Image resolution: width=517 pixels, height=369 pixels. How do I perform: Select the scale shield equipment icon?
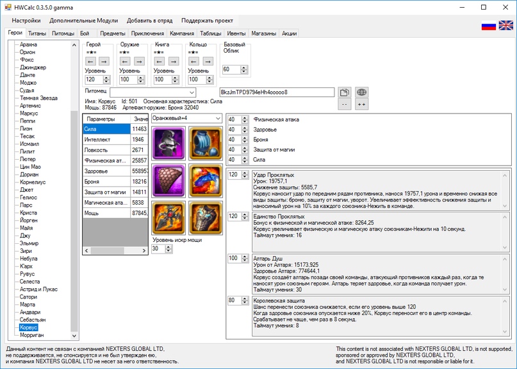[168, 180]
